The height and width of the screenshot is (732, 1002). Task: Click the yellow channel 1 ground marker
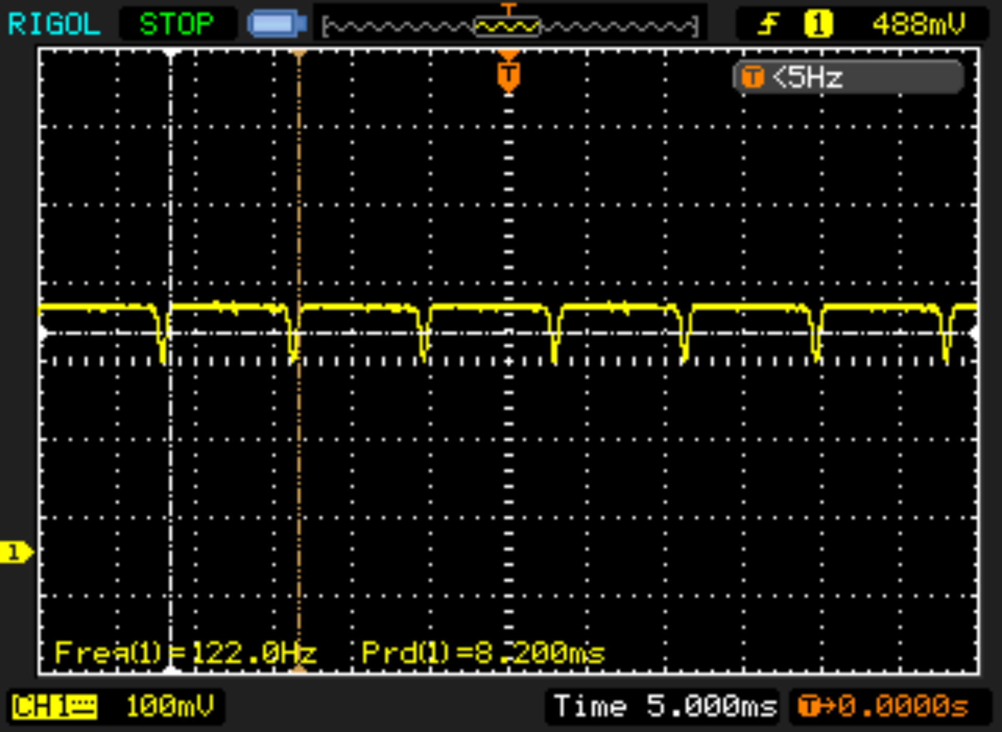[x=16, y=552]
